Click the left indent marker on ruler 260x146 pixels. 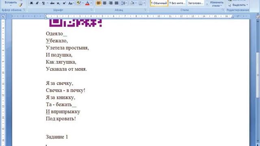point(46,16)
